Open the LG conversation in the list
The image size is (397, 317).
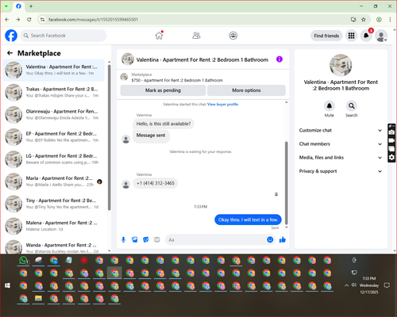[x=54, y=159]
